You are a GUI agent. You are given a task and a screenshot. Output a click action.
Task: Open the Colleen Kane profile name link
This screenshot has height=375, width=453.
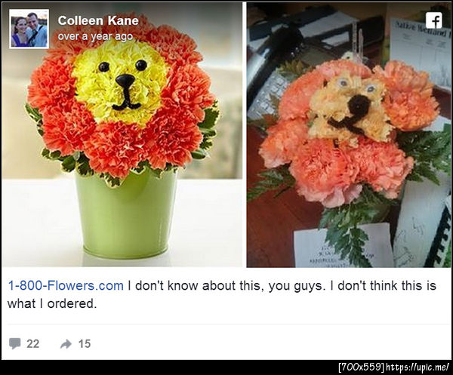[98, 20]
